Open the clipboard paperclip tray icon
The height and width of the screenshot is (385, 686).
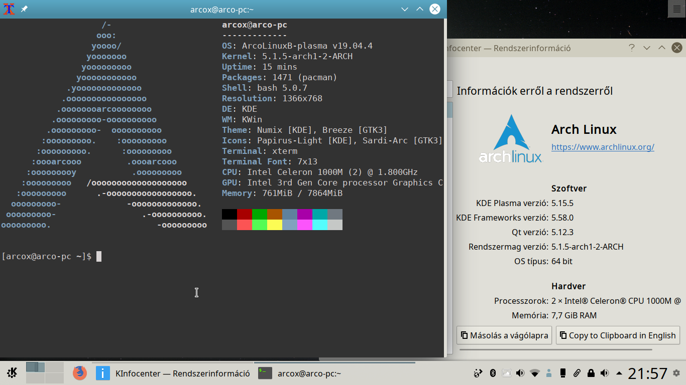(x=577, y=373)
